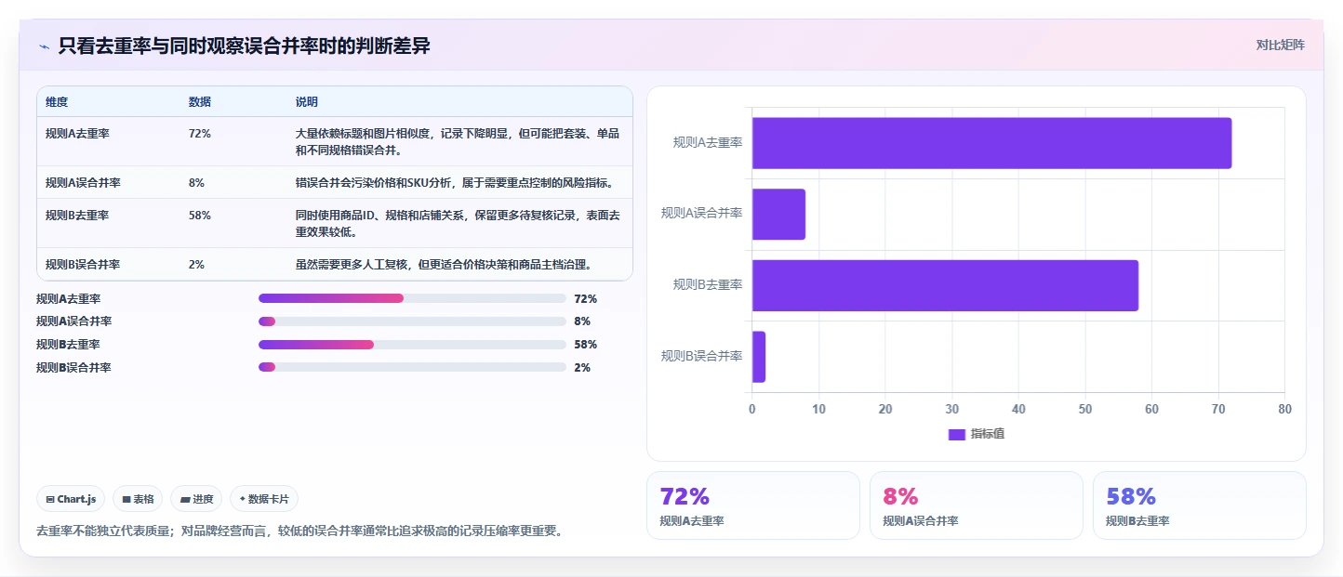The width and height of the screenshot is (1343, 577).
Task: Click the 规则B误合并率 label in the progress list
Action: tap(73, 367)
